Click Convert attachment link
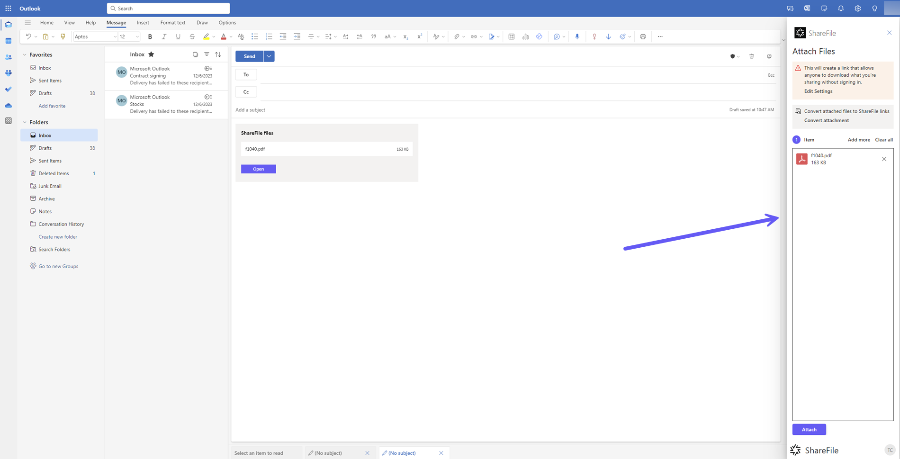 click(x=827, y=120)
